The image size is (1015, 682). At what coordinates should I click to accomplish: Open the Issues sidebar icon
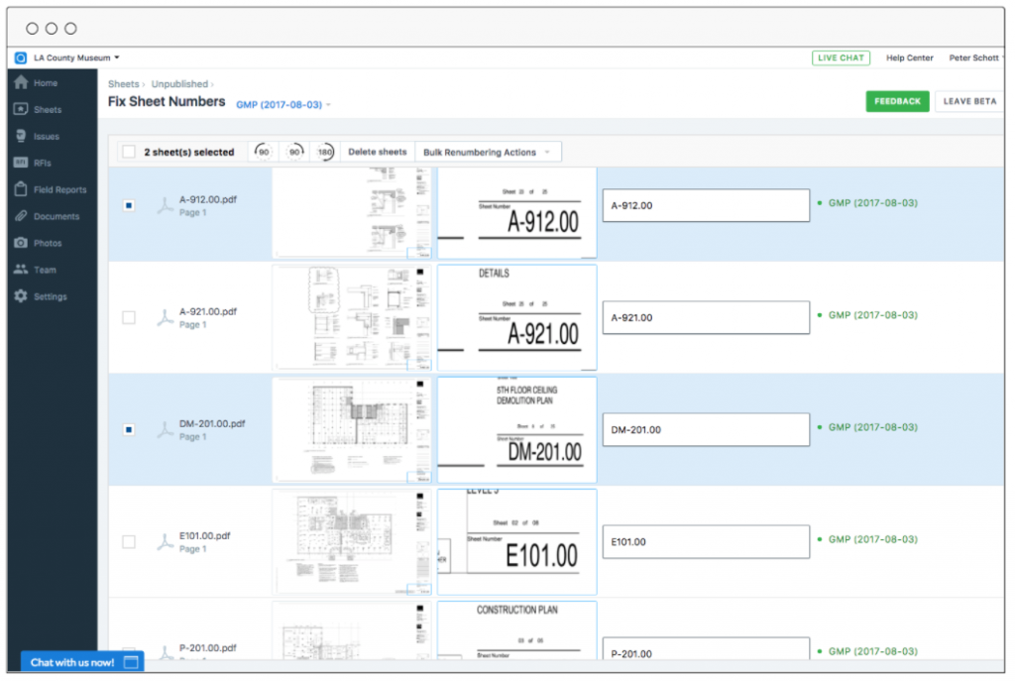21,136
